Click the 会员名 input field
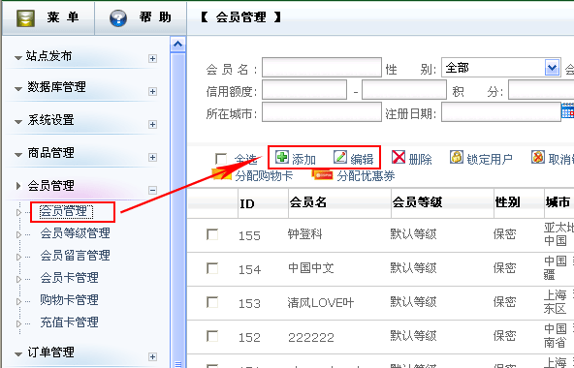 pos(322,68)
